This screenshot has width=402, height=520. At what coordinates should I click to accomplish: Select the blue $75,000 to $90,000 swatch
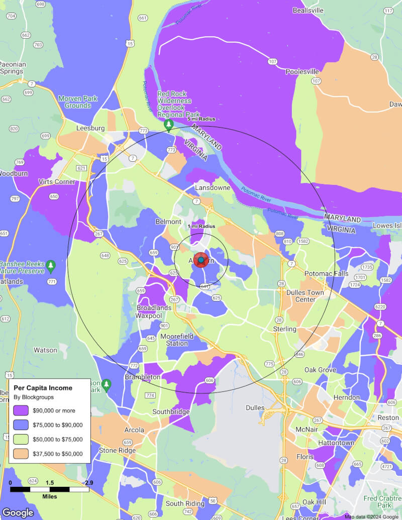point(21,425)
